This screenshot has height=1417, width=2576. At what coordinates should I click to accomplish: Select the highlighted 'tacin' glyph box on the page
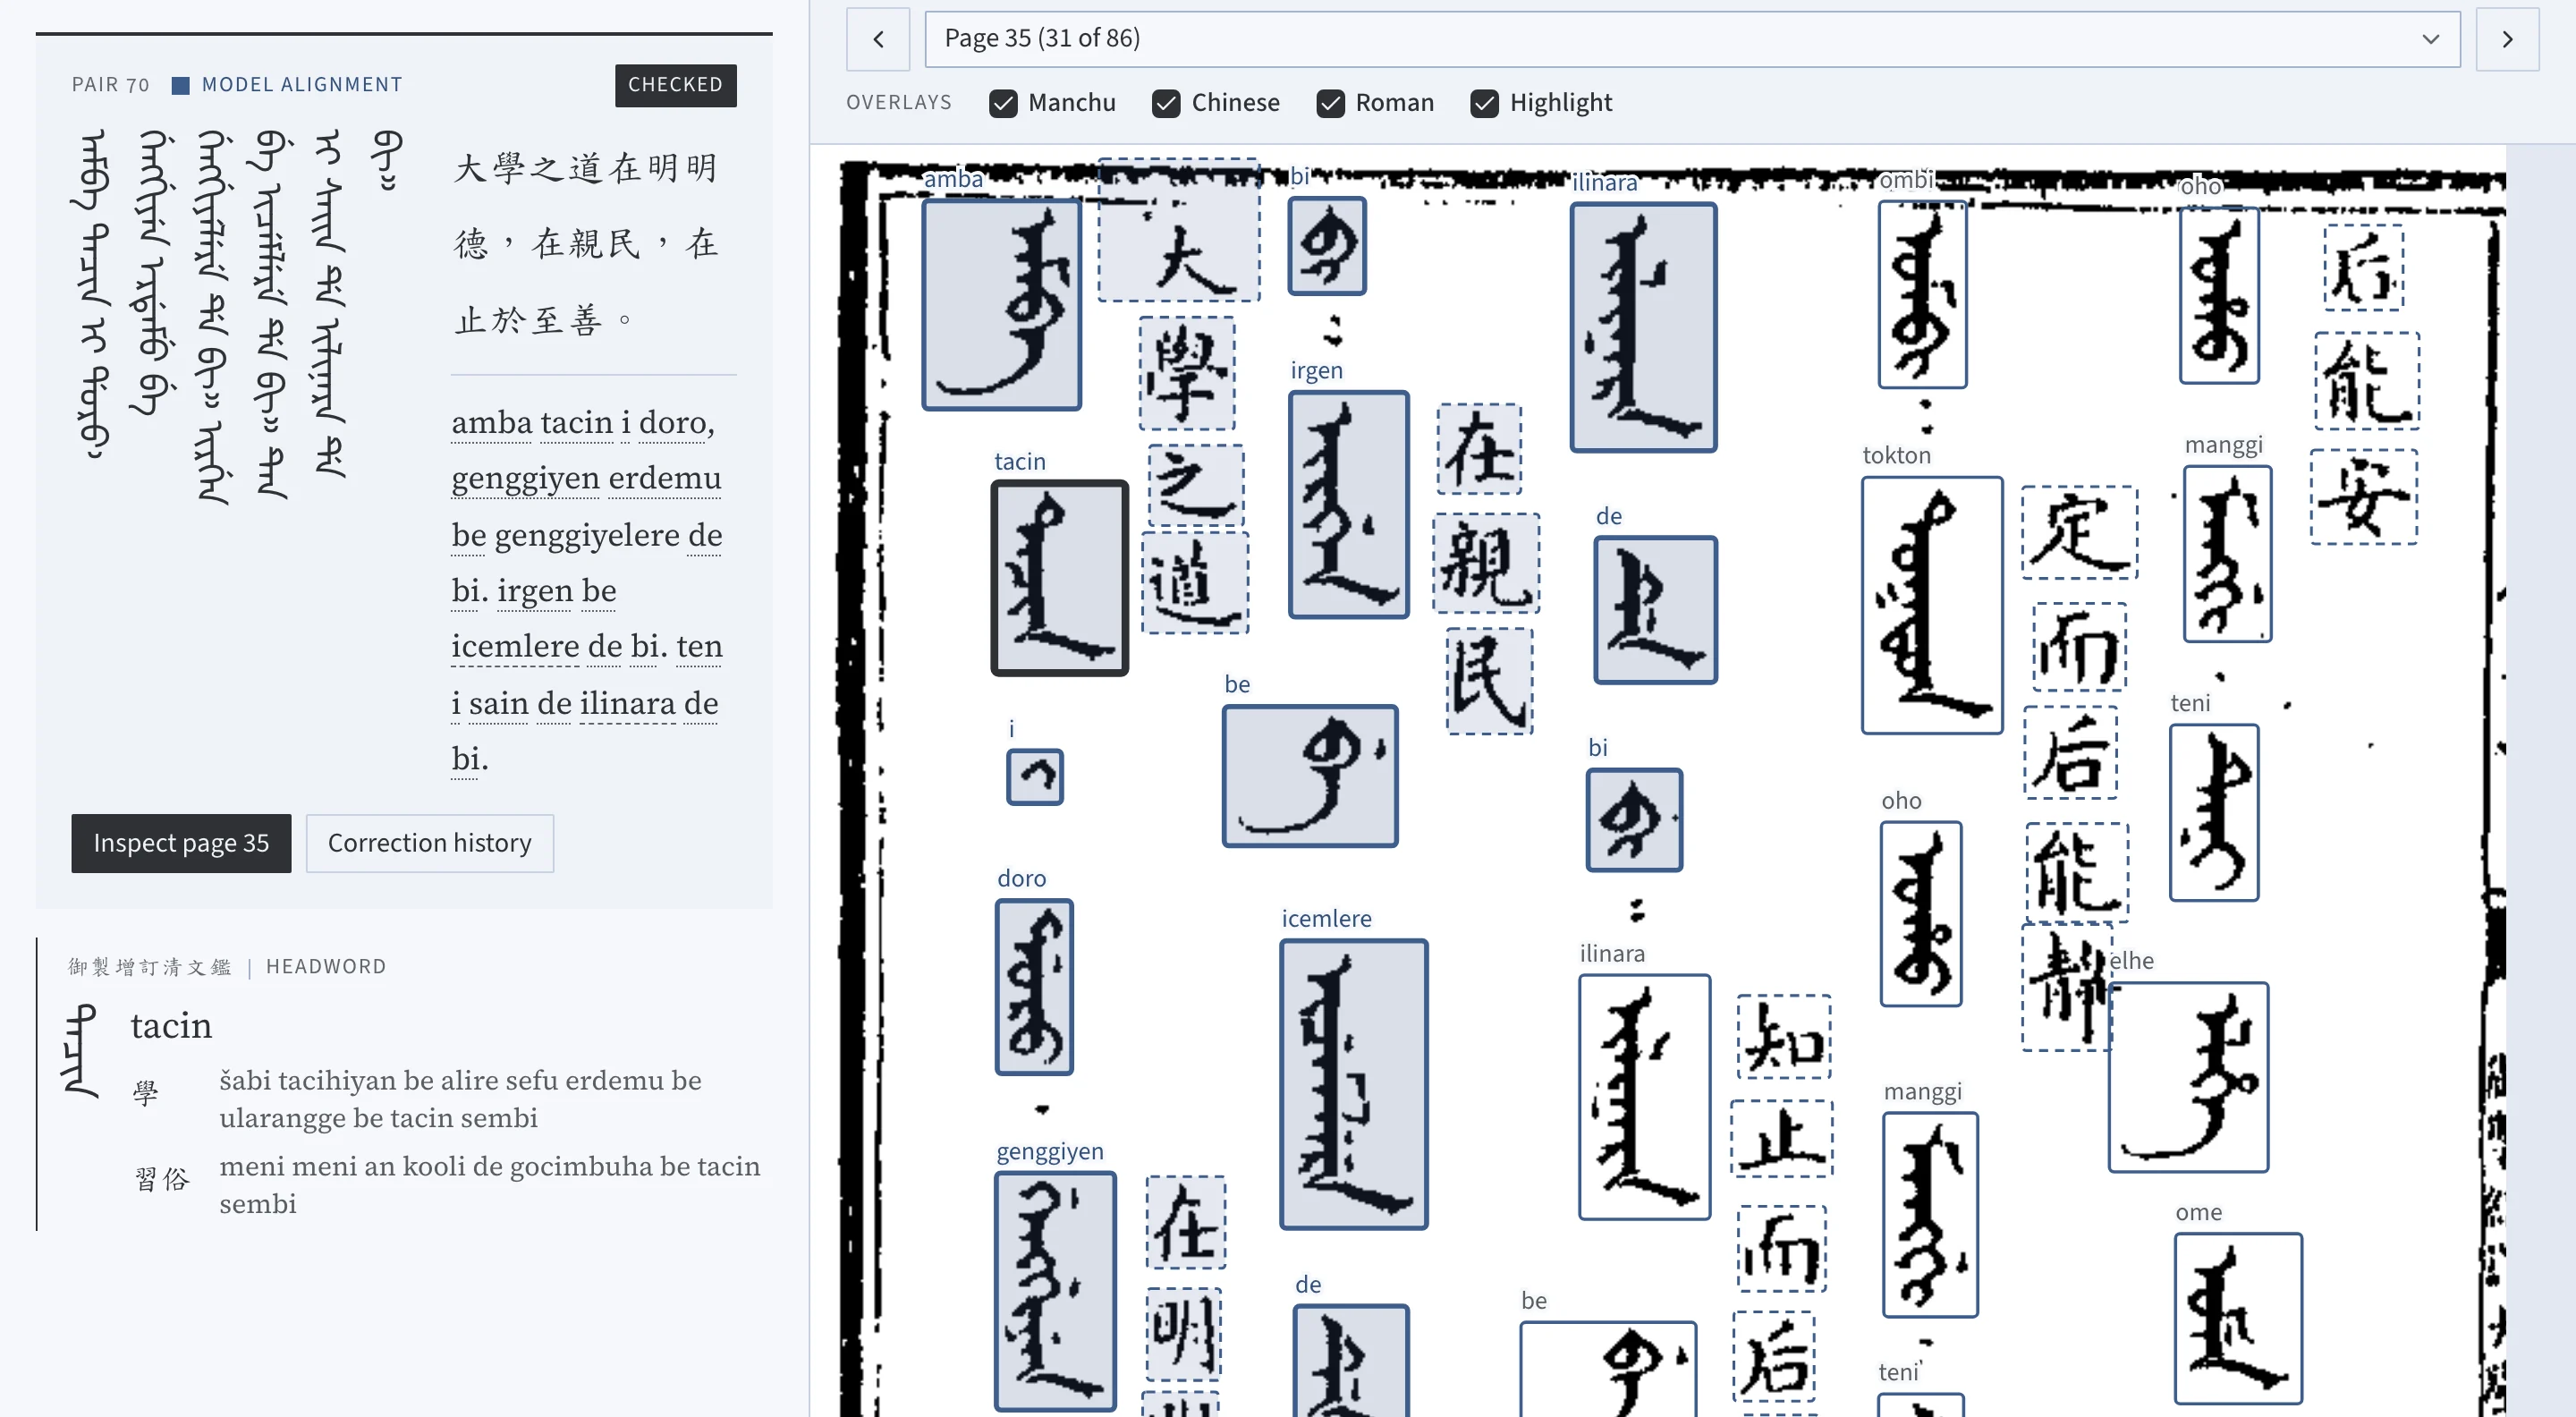point(1059,578)
